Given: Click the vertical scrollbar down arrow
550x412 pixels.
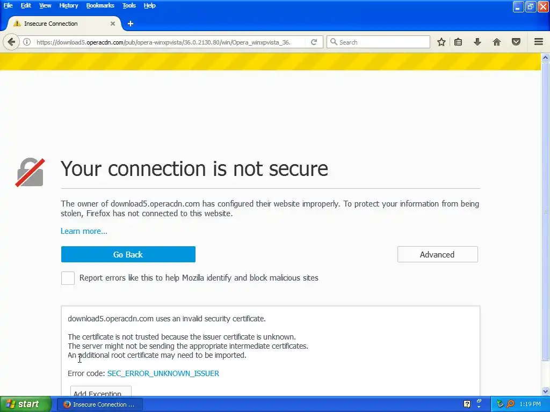Looking at the screenshot, I should tap(545, 391).
